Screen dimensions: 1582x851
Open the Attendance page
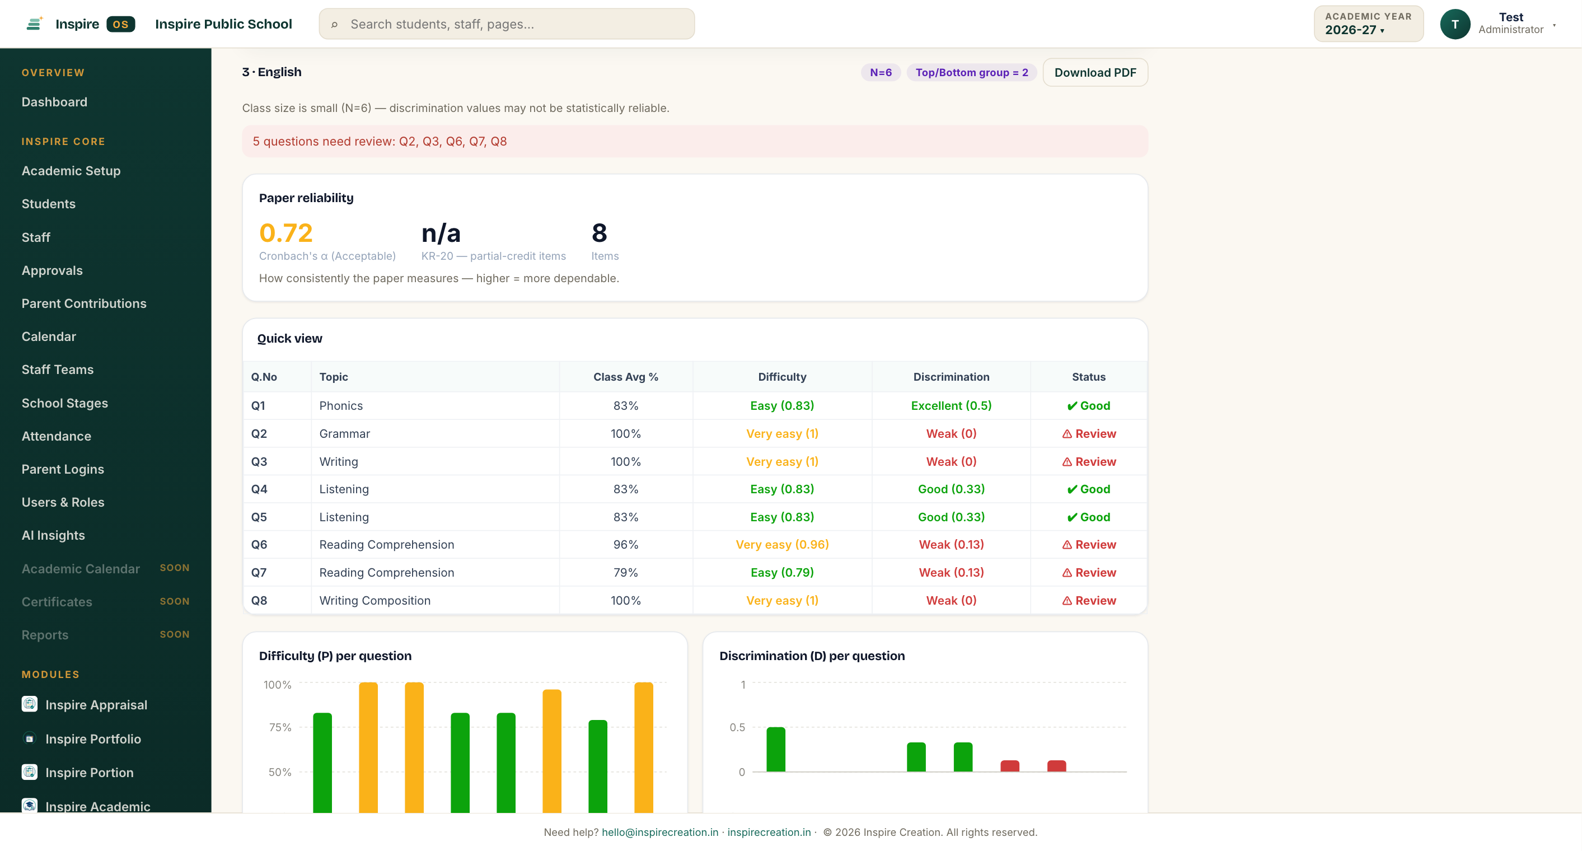pos(57,436)
